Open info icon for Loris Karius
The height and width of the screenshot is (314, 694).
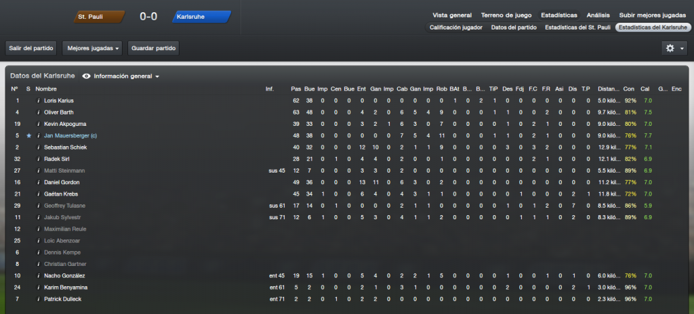coord(39,101)
